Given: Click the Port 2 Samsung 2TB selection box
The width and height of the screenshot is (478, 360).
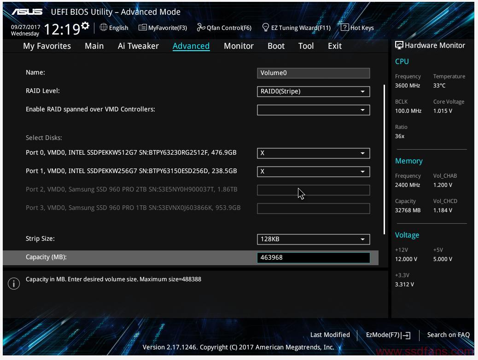Looking at the screenshot, I should [x=314, y=190].
